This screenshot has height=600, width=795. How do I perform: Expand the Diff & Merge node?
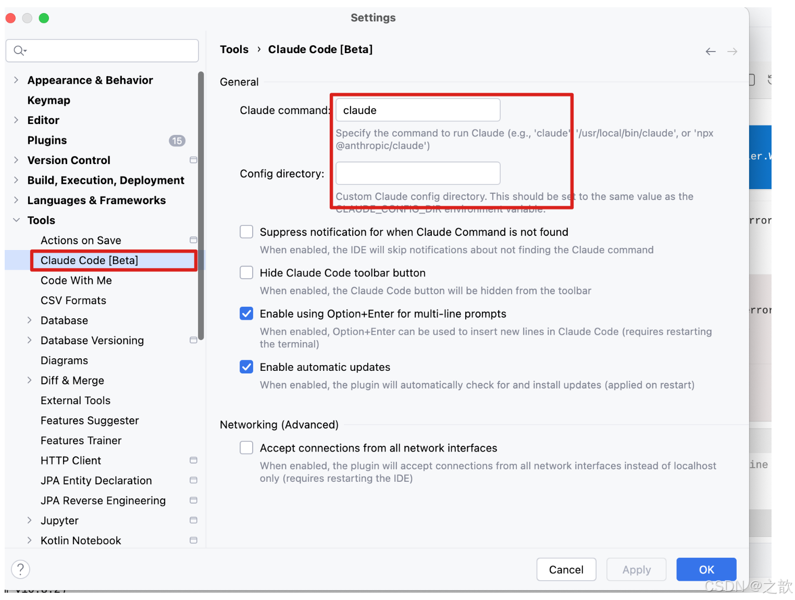(x=30, y=380)
